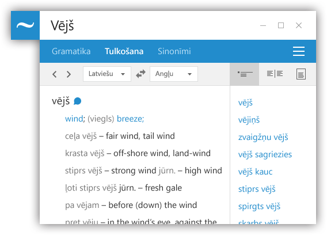This screenshot has width=327, height=235.
Task: Toggle the list view layout button
Action: click(x=245, y=74)
